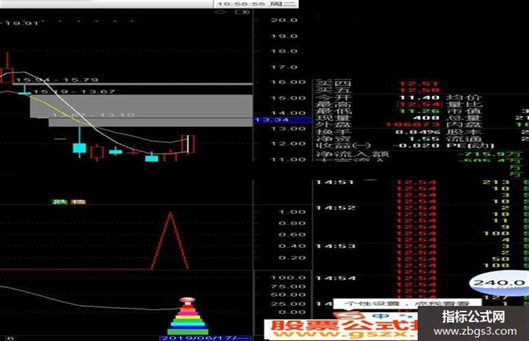Viewport: 529px width, 341px height.
Task: Click the 均价 label
Action: click(x=464, y=97)
